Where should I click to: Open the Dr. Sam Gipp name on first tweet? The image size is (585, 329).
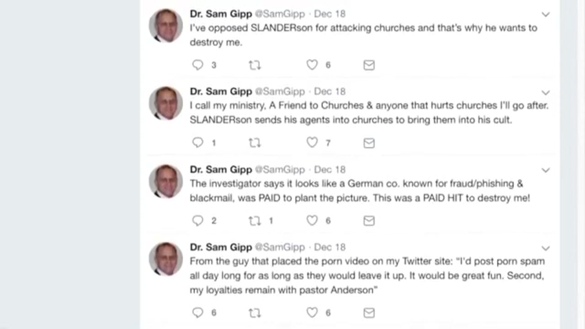point(221,14)
